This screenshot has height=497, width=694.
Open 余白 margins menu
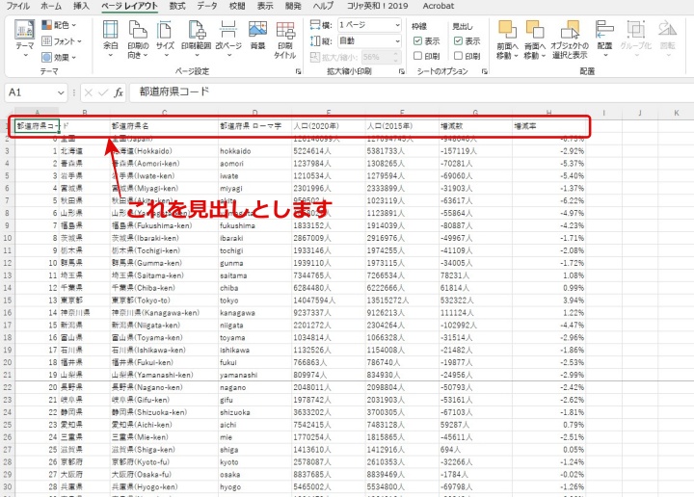click(x=110, y=39)
